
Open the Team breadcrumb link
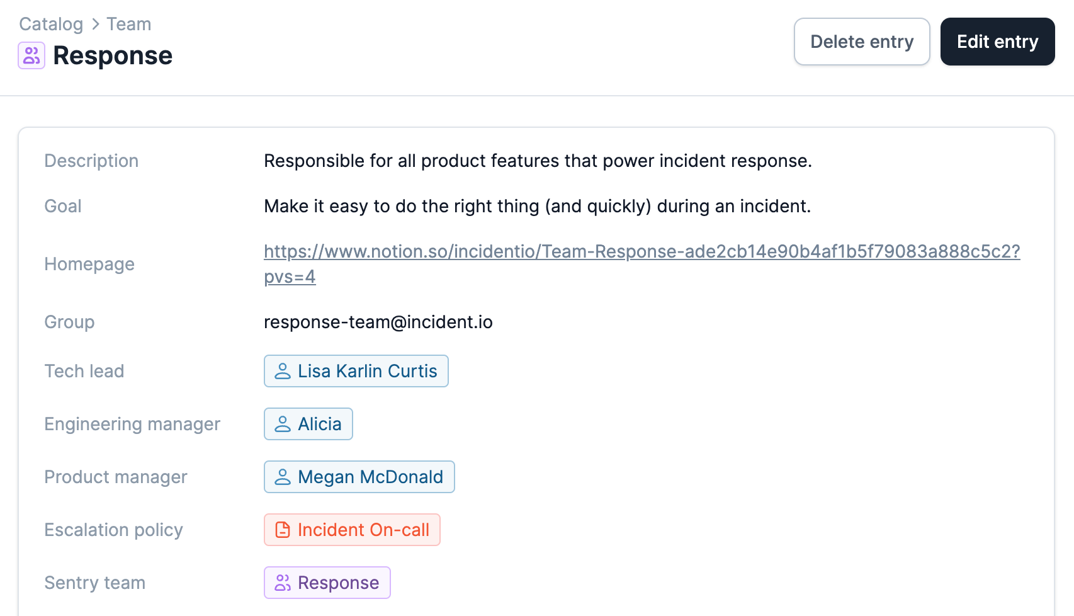[129, 24]
